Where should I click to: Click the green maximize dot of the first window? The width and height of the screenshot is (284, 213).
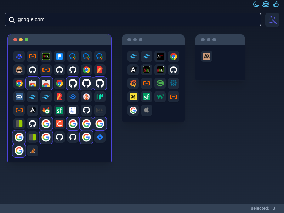point(27,40)
